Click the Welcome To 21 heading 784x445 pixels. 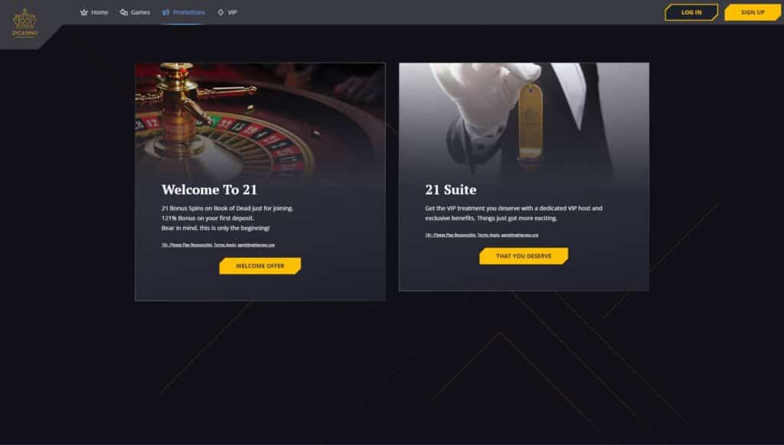coord(209,190)
